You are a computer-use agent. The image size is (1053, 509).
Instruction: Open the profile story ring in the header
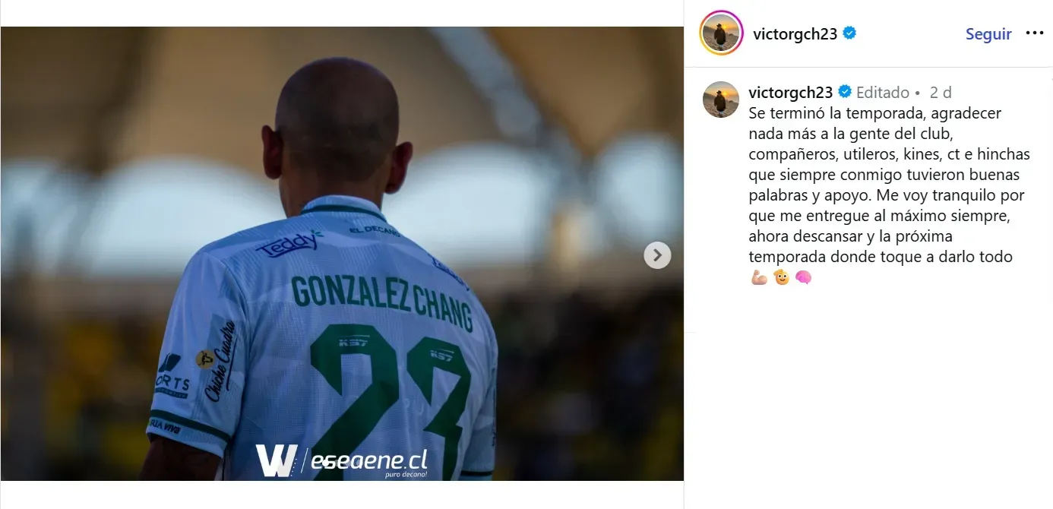coord(721,33)
